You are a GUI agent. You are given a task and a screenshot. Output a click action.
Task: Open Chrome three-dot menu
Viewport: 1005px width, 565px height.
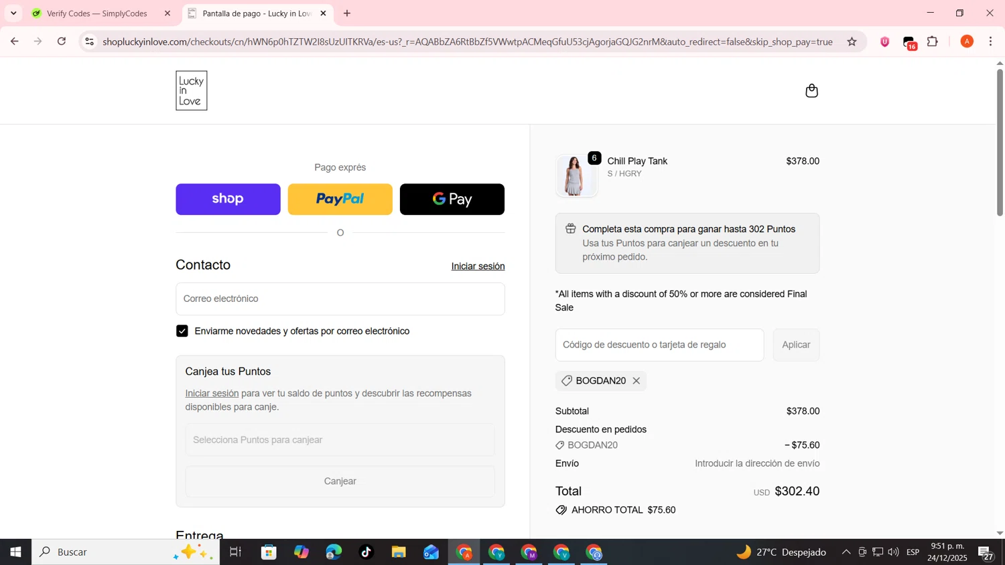pos(990,42)
